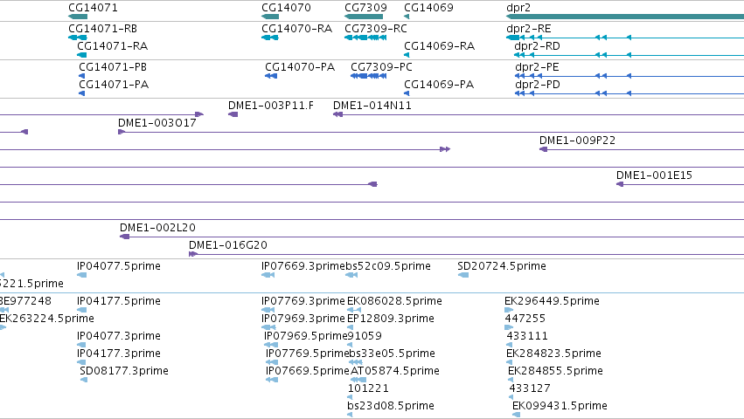Image resolution: width=744 pixels, height=419 pixels.
Task: Select transcript CG14071-RA
Action: tap(113, 46)
